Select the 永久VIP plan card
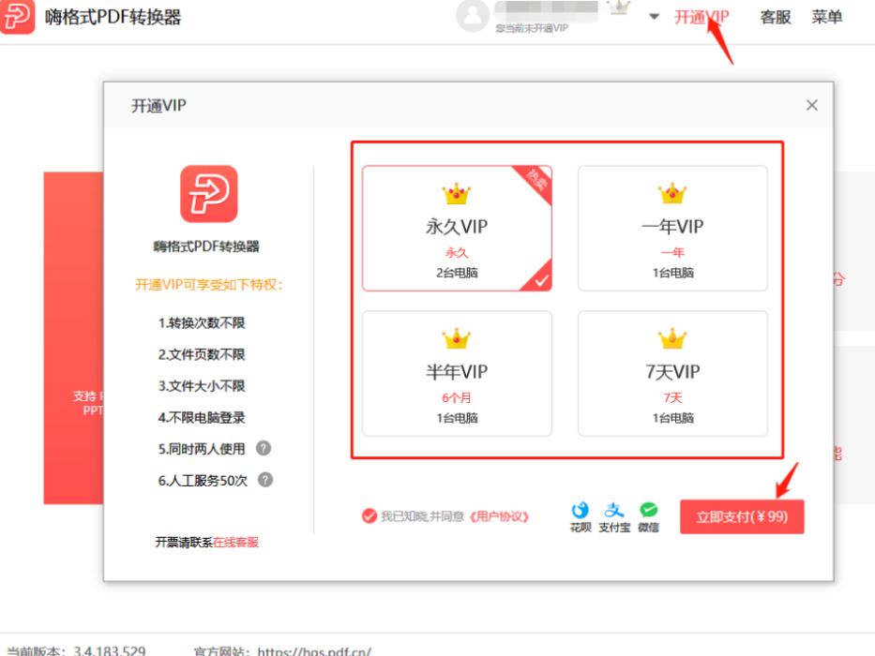The height and width of the screenshot is (656, 875). [x=457, y=229]
